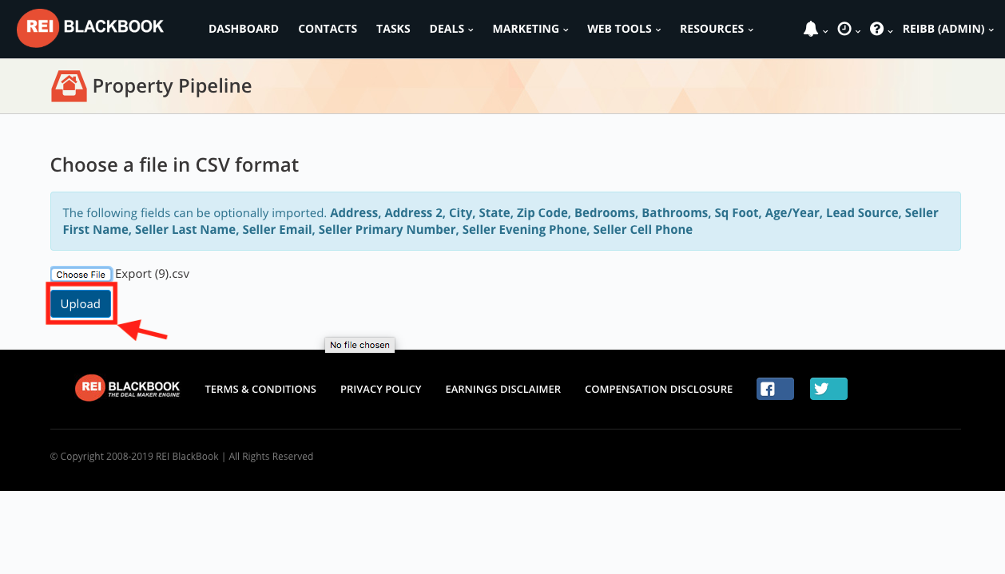The width and height of the screenshot is (1005, 574).
Task: Open the Compensation Disclosure link
Action: [658, 389]
